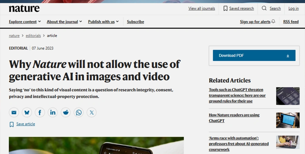Go to nature breadcrumb link
Image resolution: width=305 pixels, height=154 pixels.
14,36
